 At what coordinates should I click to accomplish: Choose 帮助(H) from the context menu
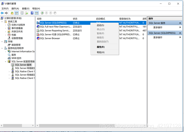point(105,52)
